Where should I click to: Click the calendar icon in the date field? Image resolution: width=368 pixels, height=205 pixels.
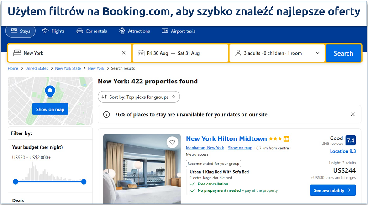pos(141,53)
